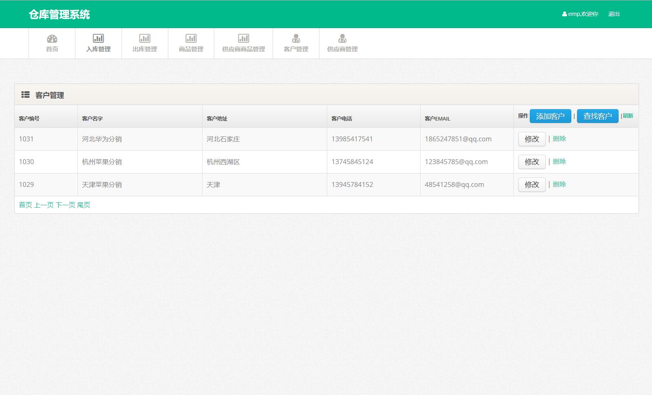652x395 pixels.
Task: Click phone number 13985417541
Action: (352, 139)
